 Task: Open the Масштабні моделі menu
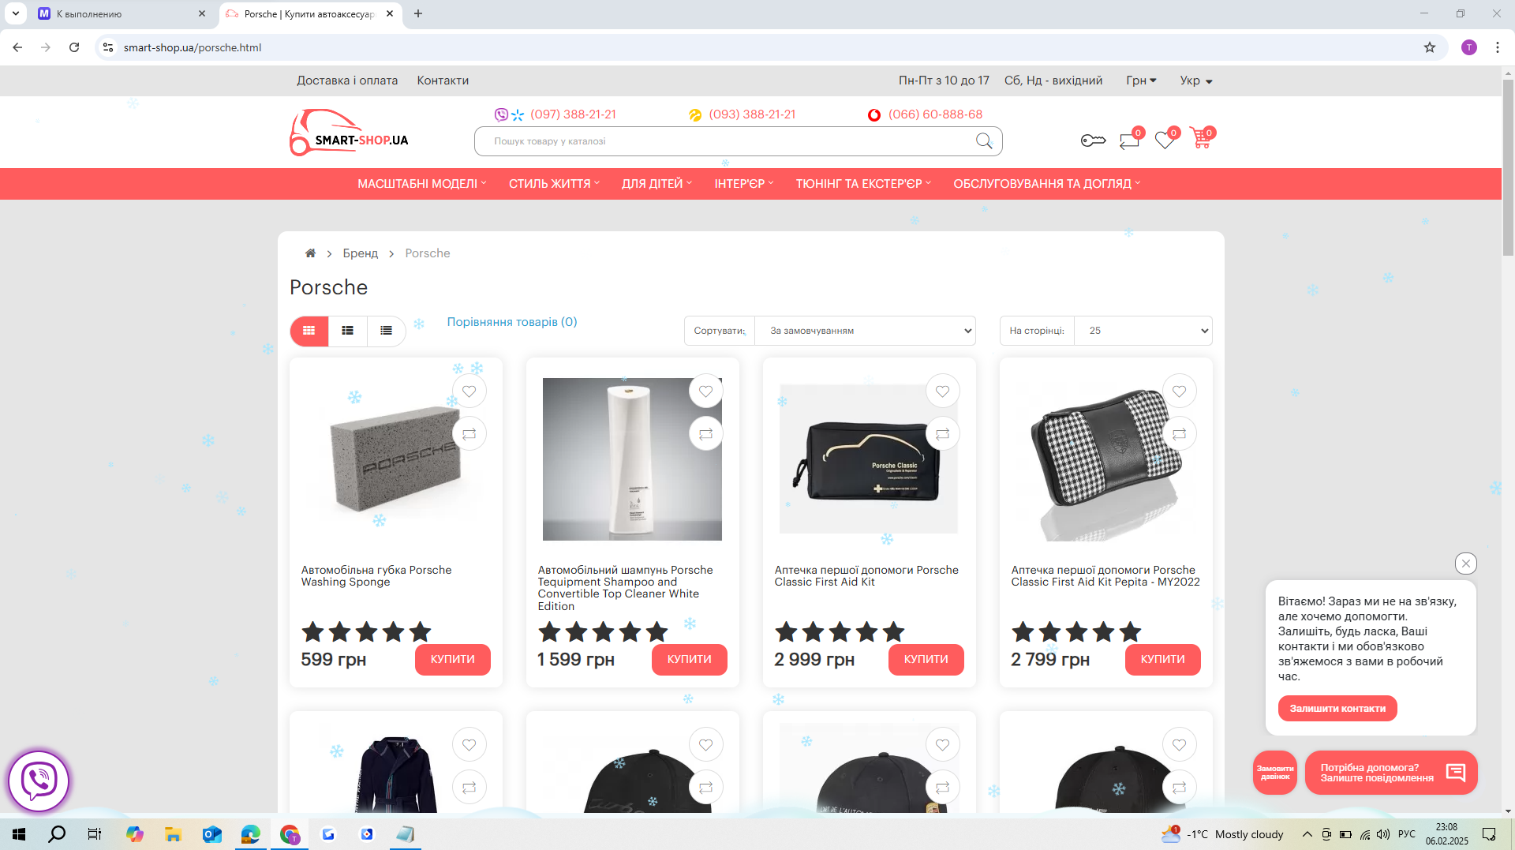click(422, 184)
